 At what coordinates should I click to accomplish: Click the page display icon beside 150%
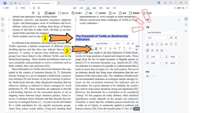pyautogui.click(x=17, y=8)
